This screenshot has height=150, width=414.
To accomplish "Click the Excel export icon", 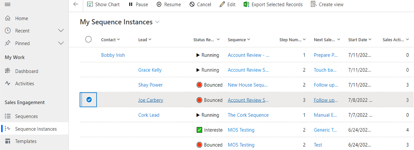I will (246, 5).
